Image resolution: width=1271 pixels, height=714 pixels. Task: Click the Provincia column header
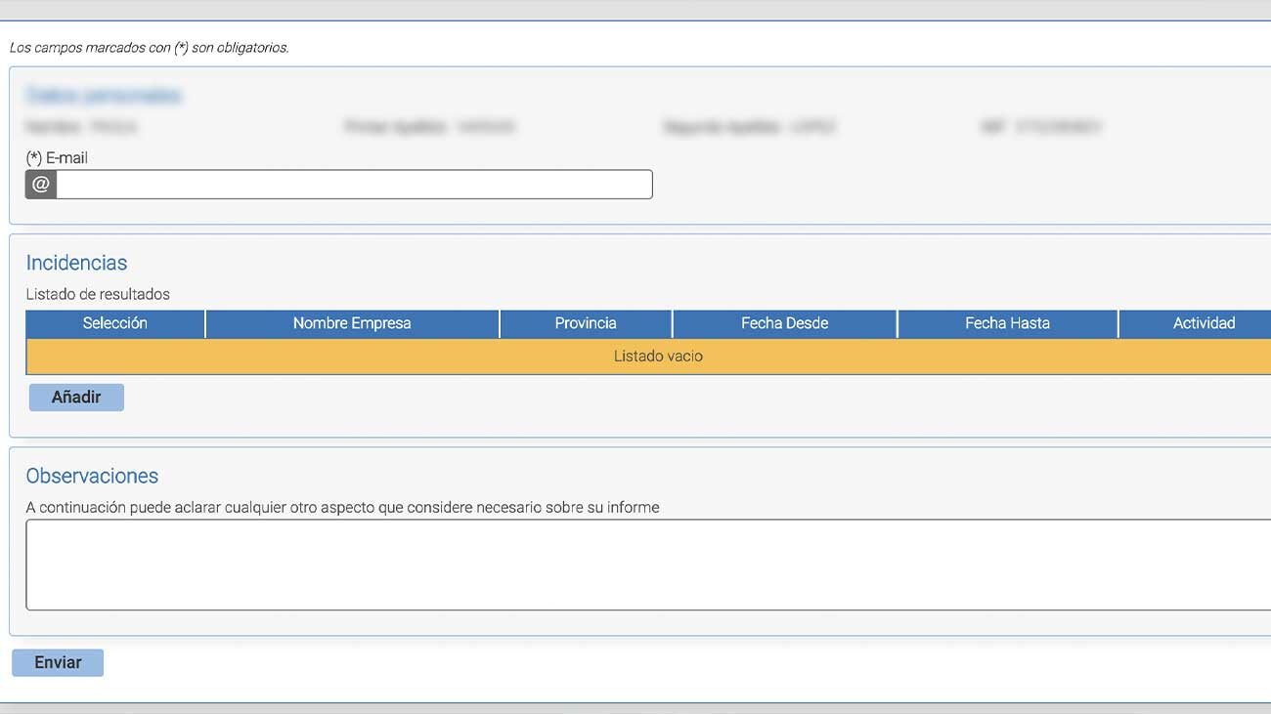pos(586,322)
